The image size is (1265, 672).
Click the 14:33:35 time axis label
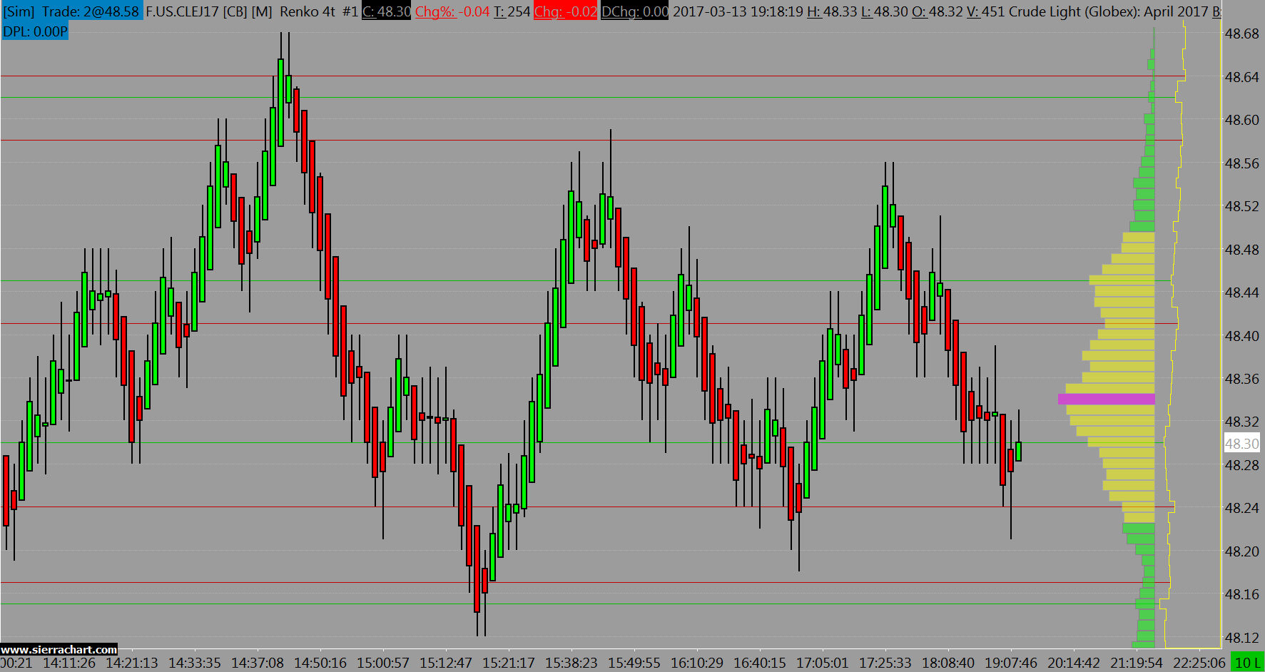coord(195,663)
